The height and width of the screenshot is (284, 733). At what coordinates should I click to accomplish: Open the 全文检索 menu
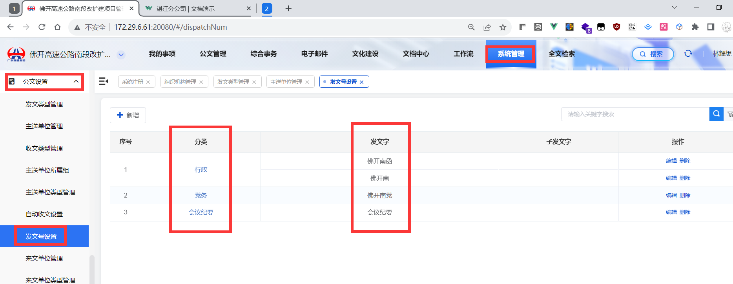562,54
